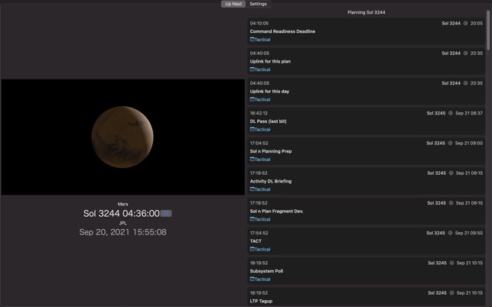Select the DL Pass (last bit) title
Image resolution: width=492 pixels, height=307 pixels.
pyautogui.click(x=268, y=121)
